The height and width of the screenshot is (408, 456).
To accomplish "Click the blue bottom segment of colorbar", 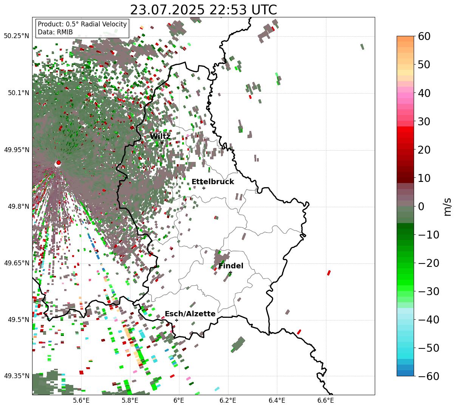I will click(x=405, y=373).
